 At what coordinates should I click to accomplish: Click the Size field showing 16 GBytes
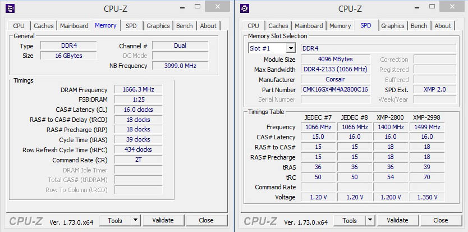(68, 56)
